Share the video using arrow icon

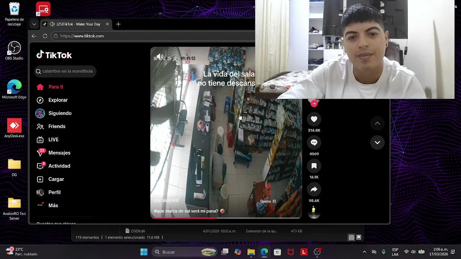pos(314,189)
